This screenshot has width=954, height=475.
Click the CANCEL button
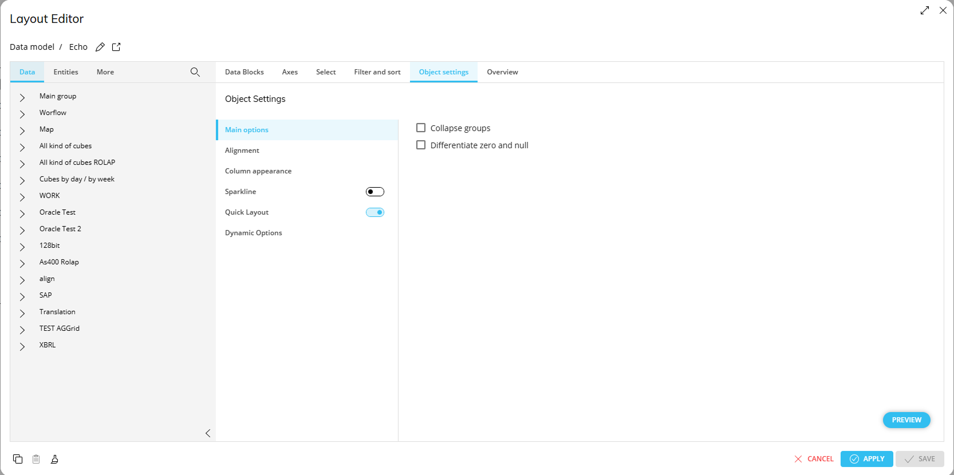point(814,459)
